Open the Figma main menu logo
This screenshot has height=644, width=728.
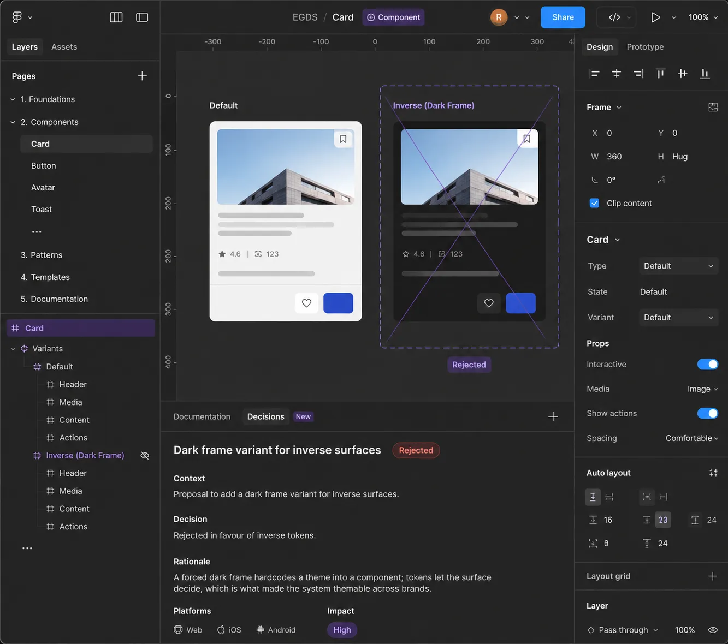click(x=17, y=17)
